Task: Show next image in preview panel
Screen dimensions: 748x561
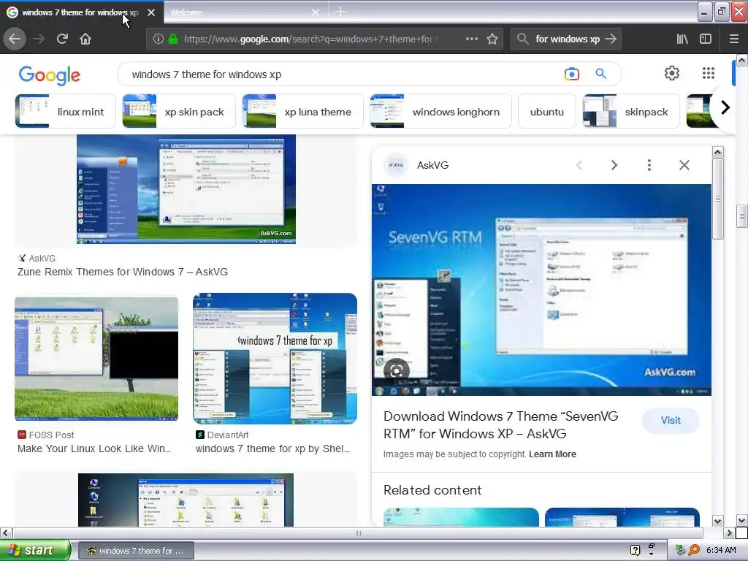Action: point(614,165)
